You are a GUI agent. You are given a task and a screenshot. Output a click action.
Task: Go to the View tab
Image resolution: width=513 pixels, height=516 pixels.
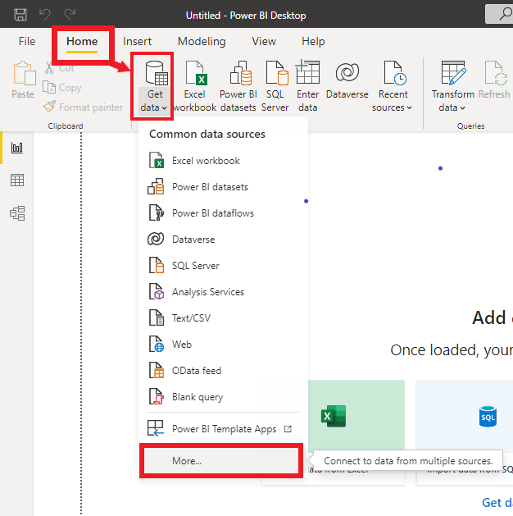[264, 42]
